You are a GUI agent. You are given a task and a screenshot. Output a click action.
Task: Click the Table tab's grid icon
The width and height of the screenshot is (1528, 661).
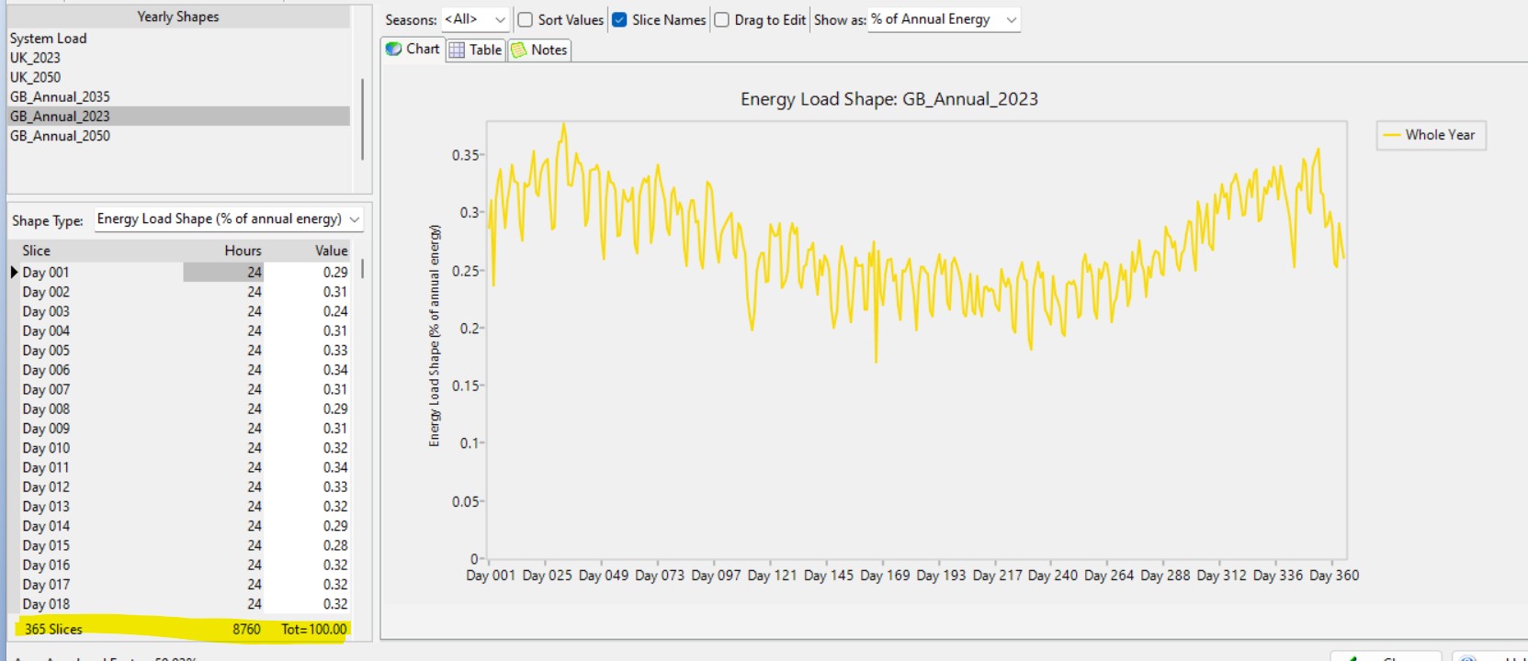[x=457, y=50]
